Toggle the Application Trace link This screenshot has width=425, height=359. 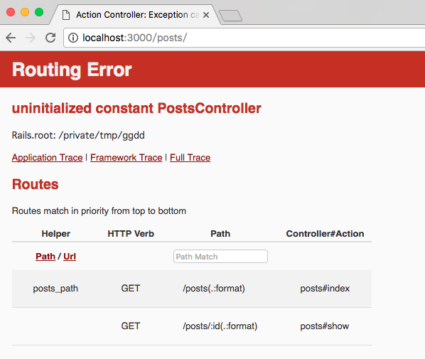click(x=47, y=158)
